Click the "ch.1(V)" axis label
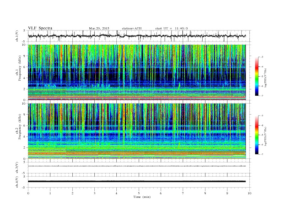The height and width of the screenshot is (217, 281). point(17,36)
